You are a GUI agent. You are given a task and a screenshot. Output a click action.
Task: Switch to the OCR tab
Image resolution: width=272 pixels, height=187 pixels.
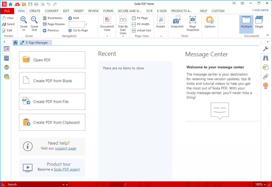pyautogui.click(x=149, y=11)
